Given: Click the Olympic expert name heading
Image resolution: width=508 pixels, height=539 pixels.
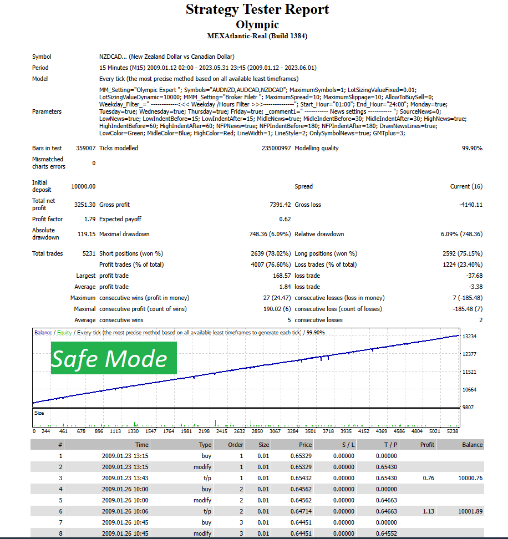Looking at the screenshot, I should click(x=257, y=24).
